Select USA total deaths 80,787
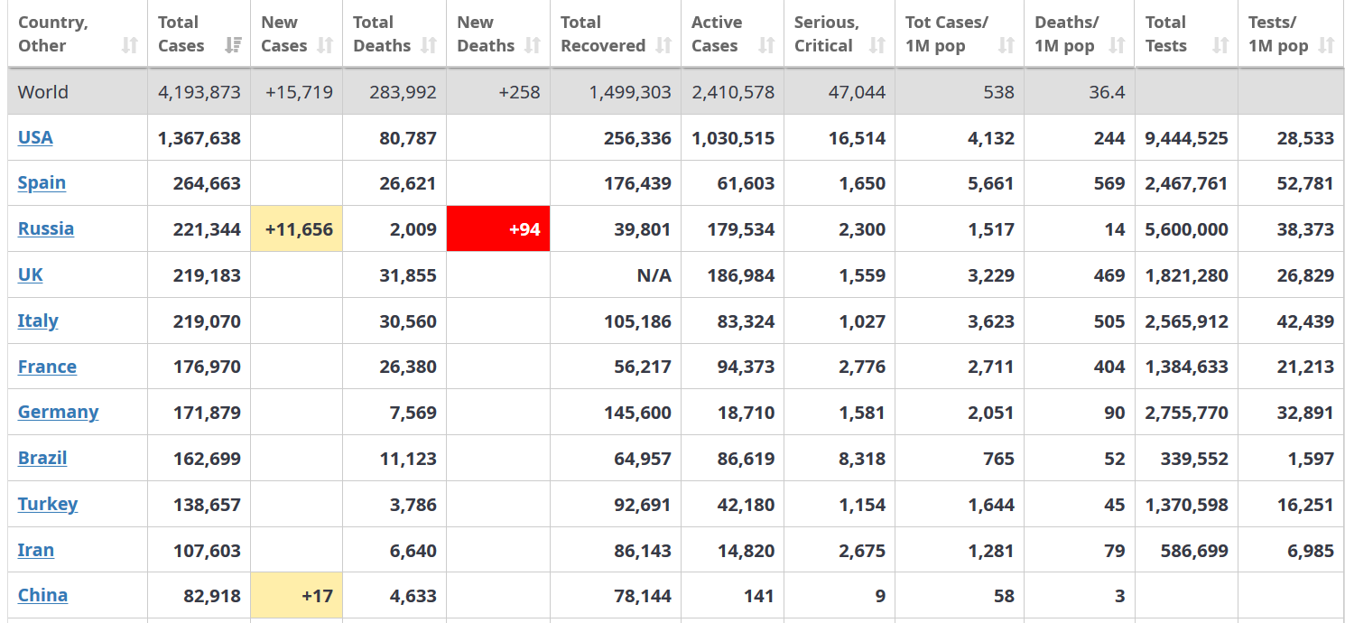Screen dimensions: 1345x623 point(408,138)
